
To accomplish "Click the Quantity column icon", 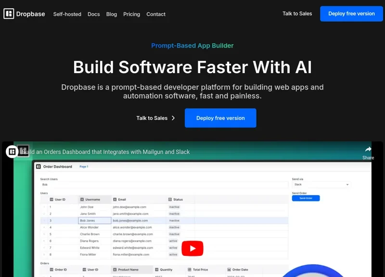I will pos(157,270).
